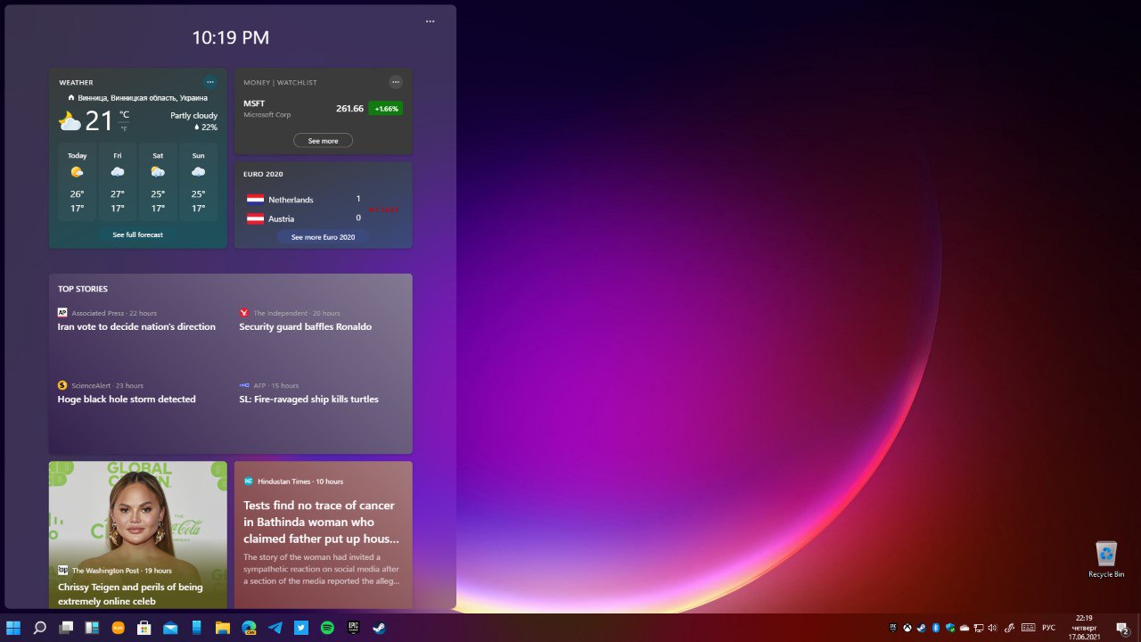Open the blue phone app on taskbar
This screenshot has width=1141, height=642.
[x=196, y=628]
